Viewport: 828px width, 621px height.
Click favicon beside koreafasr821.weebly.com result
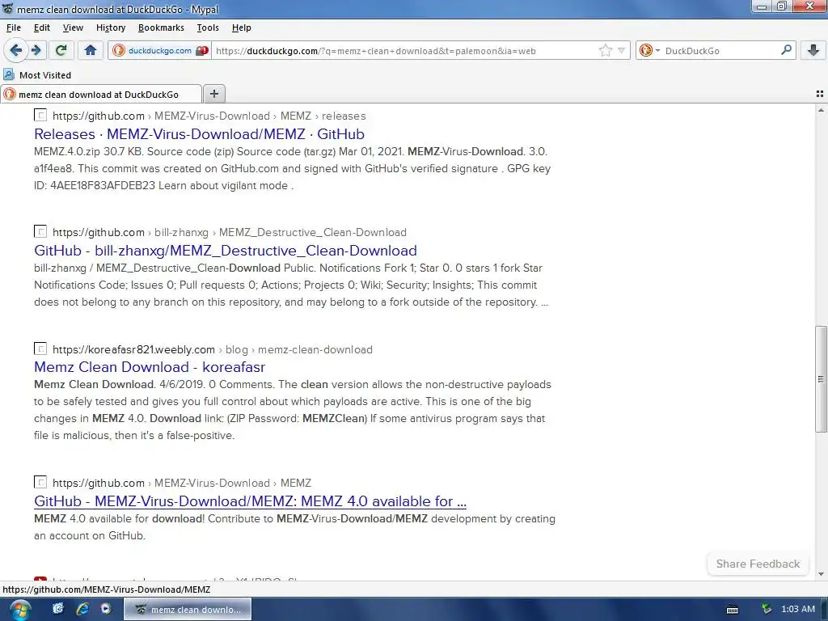(40, 349)
